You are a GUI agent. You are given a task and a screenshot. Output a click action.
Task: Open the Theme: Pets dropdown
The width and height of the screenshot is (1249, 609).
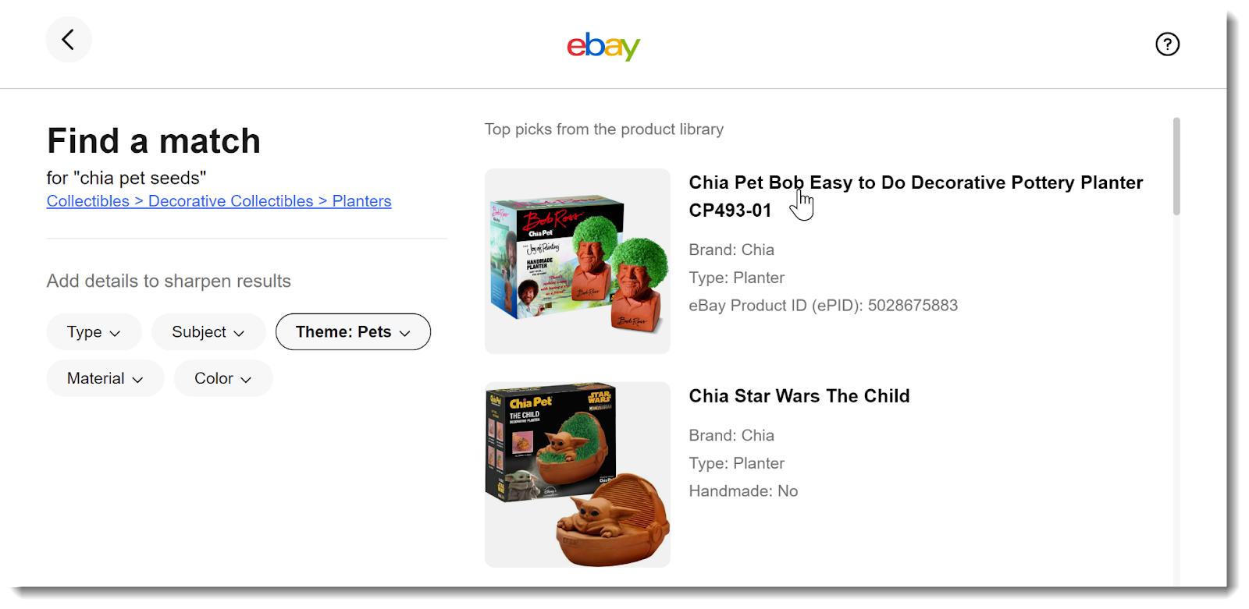tap(353, 332)
